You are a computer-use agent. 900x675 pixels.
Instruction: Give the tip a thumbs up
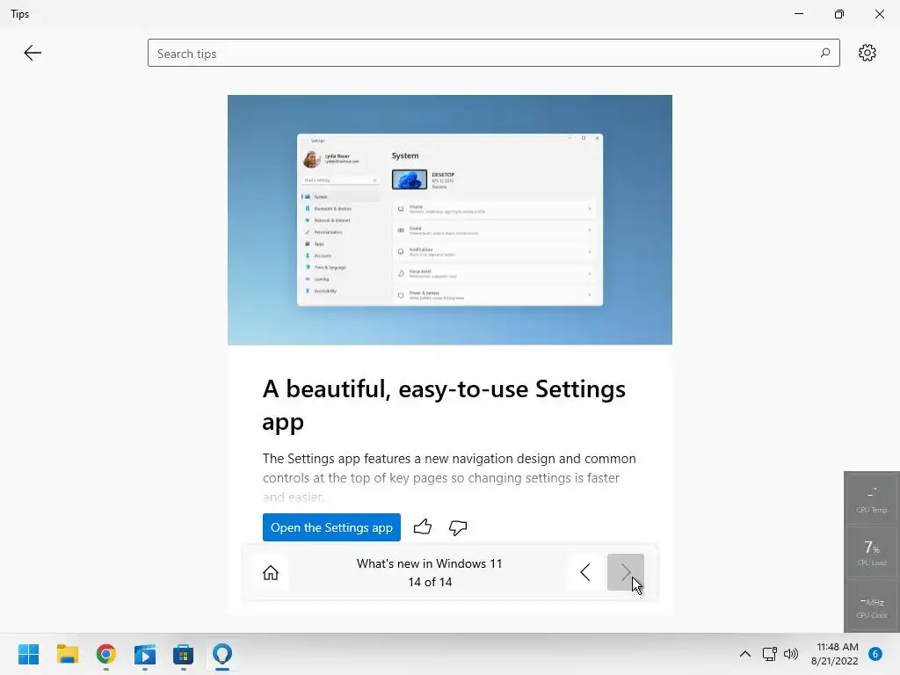point(423,526)
